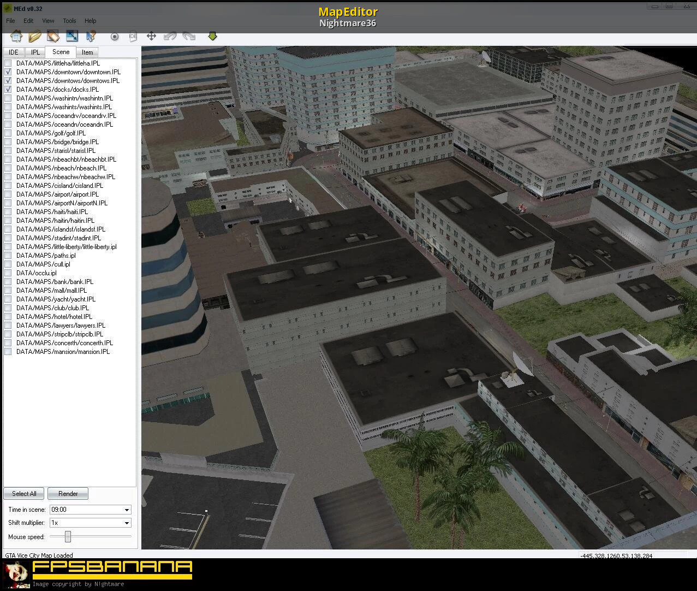The height and width of the screenshot is (591, 697).
Task: Enable the starisl.IPL checkbox
Action: click(x=8, y=151)
